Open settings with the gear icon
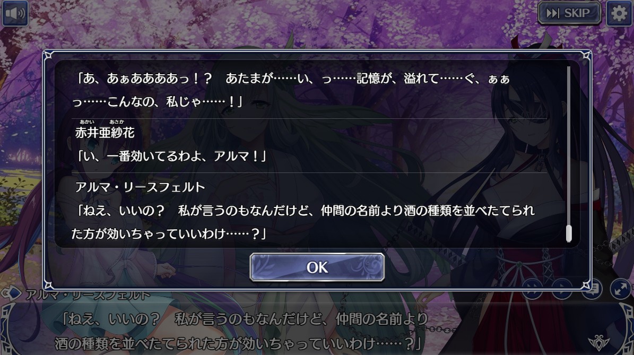 click(619, 13)
